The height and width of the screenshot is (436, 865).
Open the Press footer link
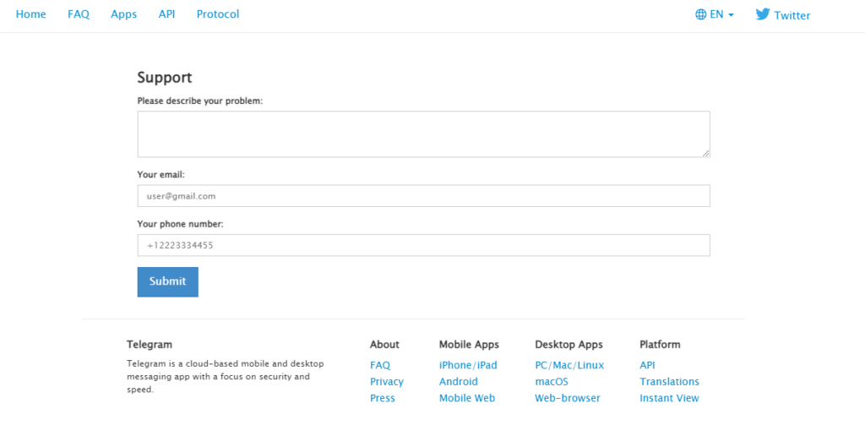click(383, 398)
